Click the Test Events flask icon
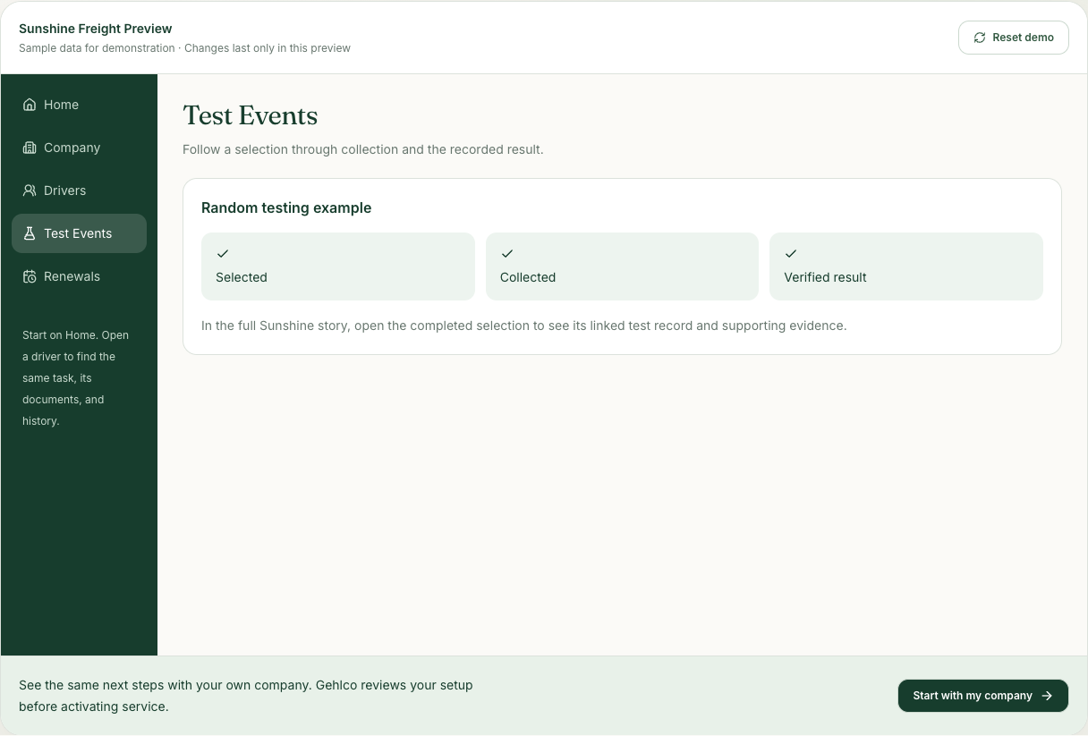 (x=30, y=233)
